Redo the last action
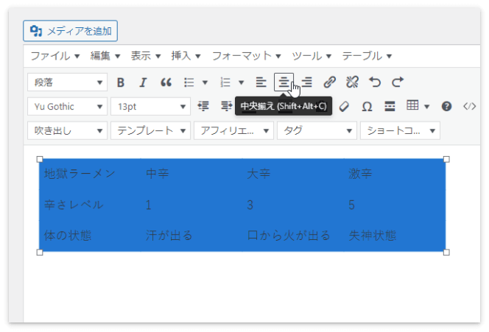489x332 pixels. (398, 82)
